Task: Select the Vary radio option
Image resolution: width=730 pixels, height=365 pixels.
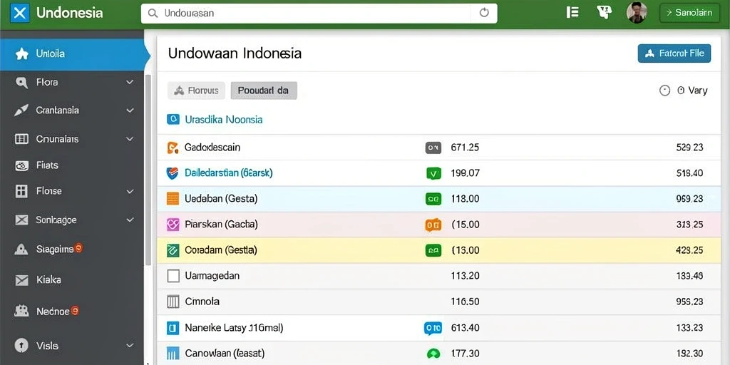Action: 665,91
